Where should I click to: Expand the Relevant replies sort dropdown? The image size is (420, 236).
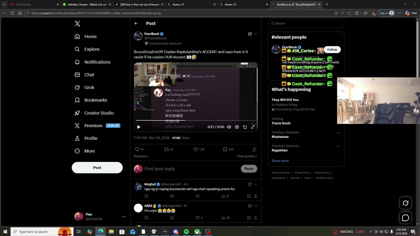(141, 156)
